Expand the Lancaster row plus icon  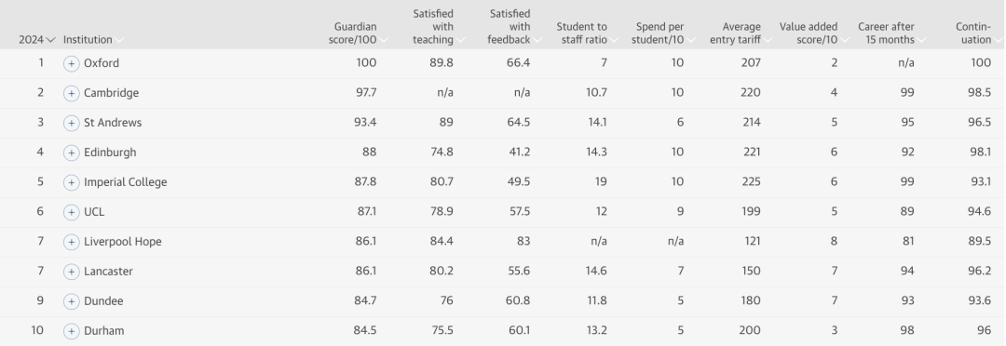click(x=71, y=272)
